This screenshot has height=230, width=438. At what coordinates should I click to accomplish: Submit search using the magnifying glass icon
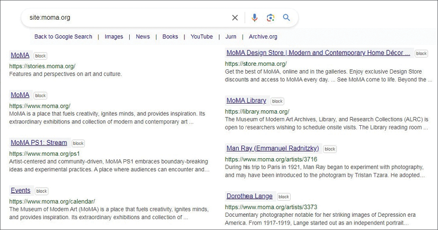pyautogui.click(x=287, y=17)
